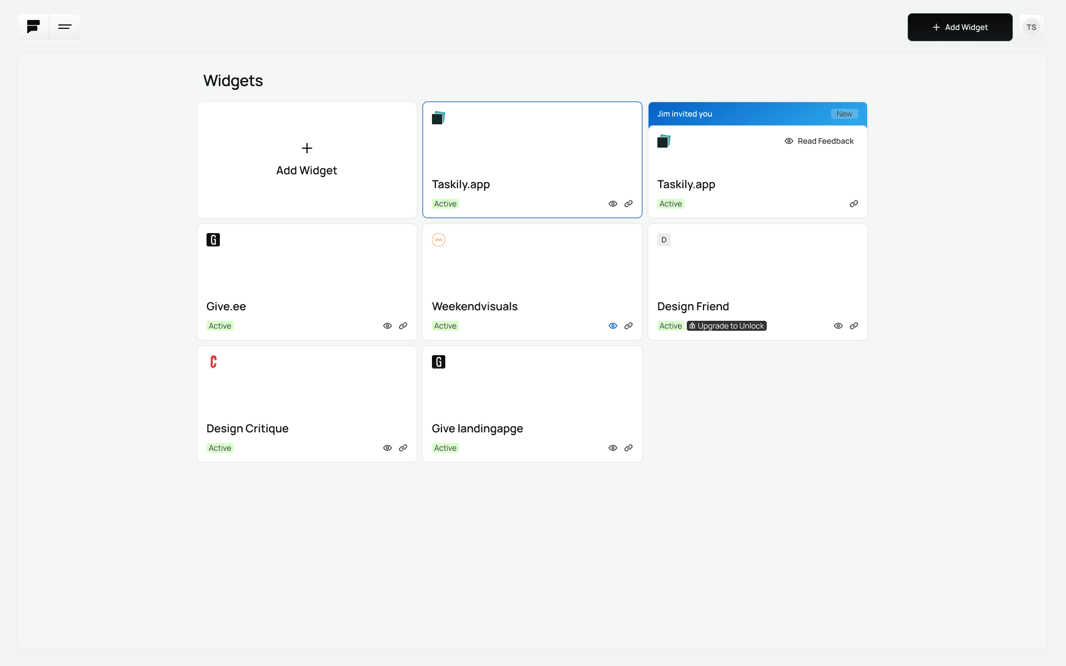Open the list view icon next to the logo

click(65, 27)
